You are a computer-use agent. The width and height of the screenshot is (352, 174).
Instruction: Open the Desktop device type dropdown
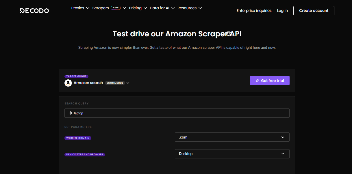tap(232, 154)
